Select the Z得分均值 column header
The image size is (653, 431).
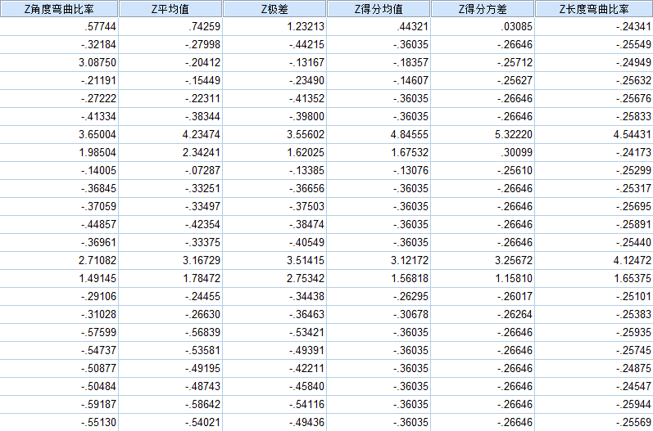(x=379, y=9)
